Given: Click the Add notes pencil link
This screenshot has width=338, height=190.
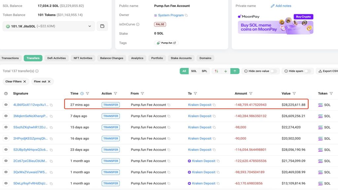Looking at the screenshot, I should click(281, 6).
